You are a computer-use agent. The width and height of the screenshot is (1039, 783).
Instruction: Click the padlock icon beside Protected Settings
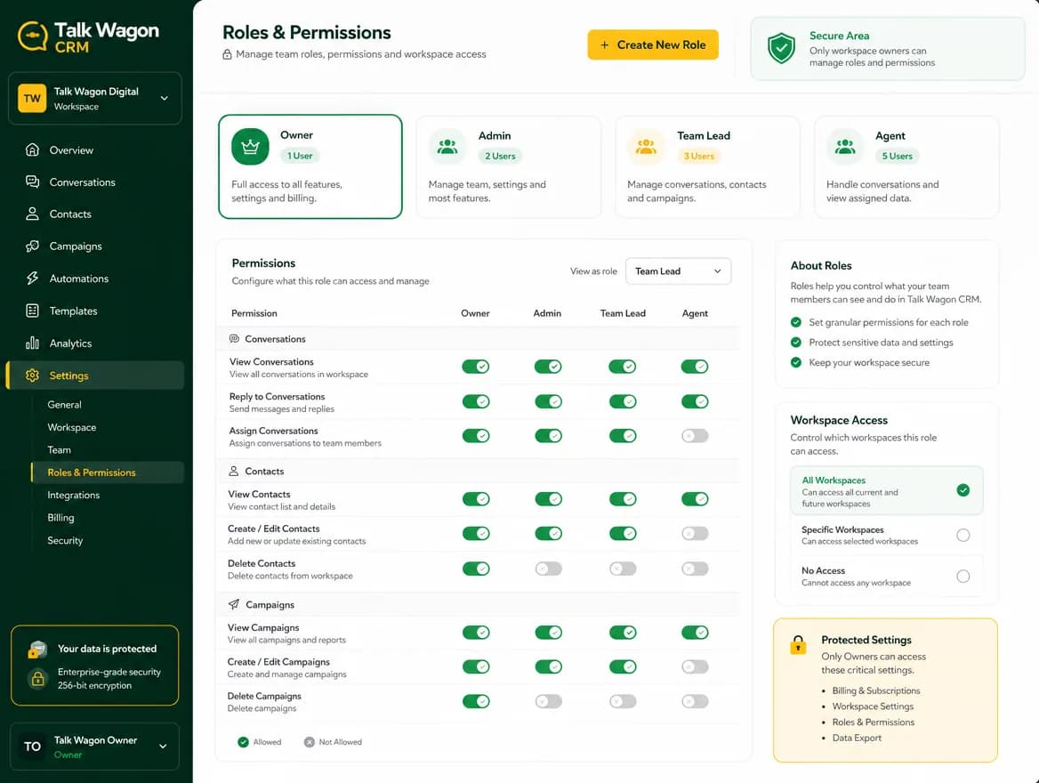(798, 645)
